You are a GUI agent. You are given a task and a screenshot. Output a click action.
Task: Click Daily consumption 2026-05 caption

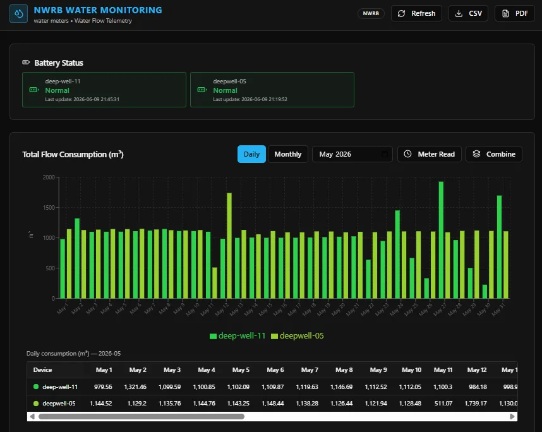click(x=74, y=354)
